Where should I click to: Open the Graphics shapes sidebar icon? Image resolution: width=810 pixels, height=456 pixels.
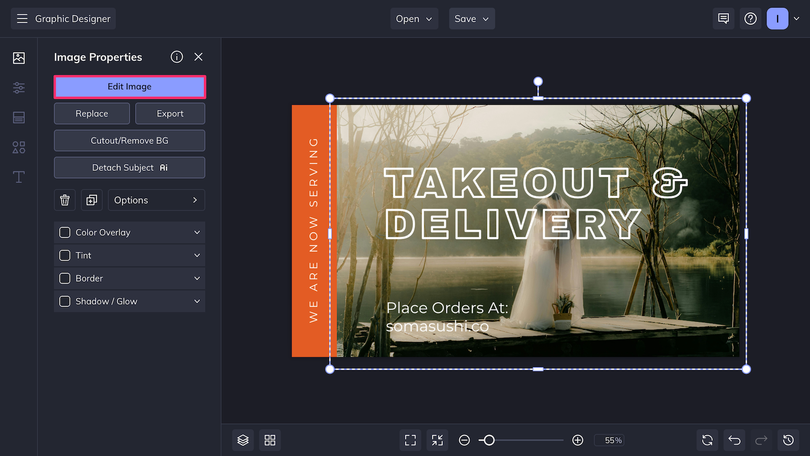tap(19, 147)
